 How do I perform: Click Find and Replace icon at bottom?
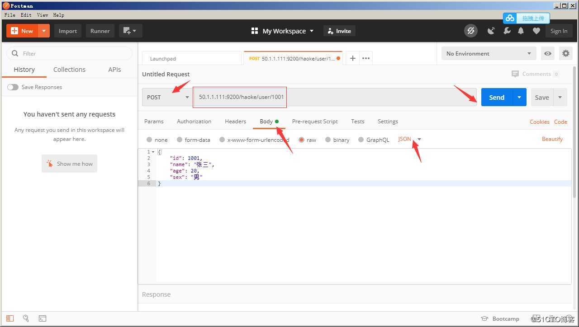point(26,318)
